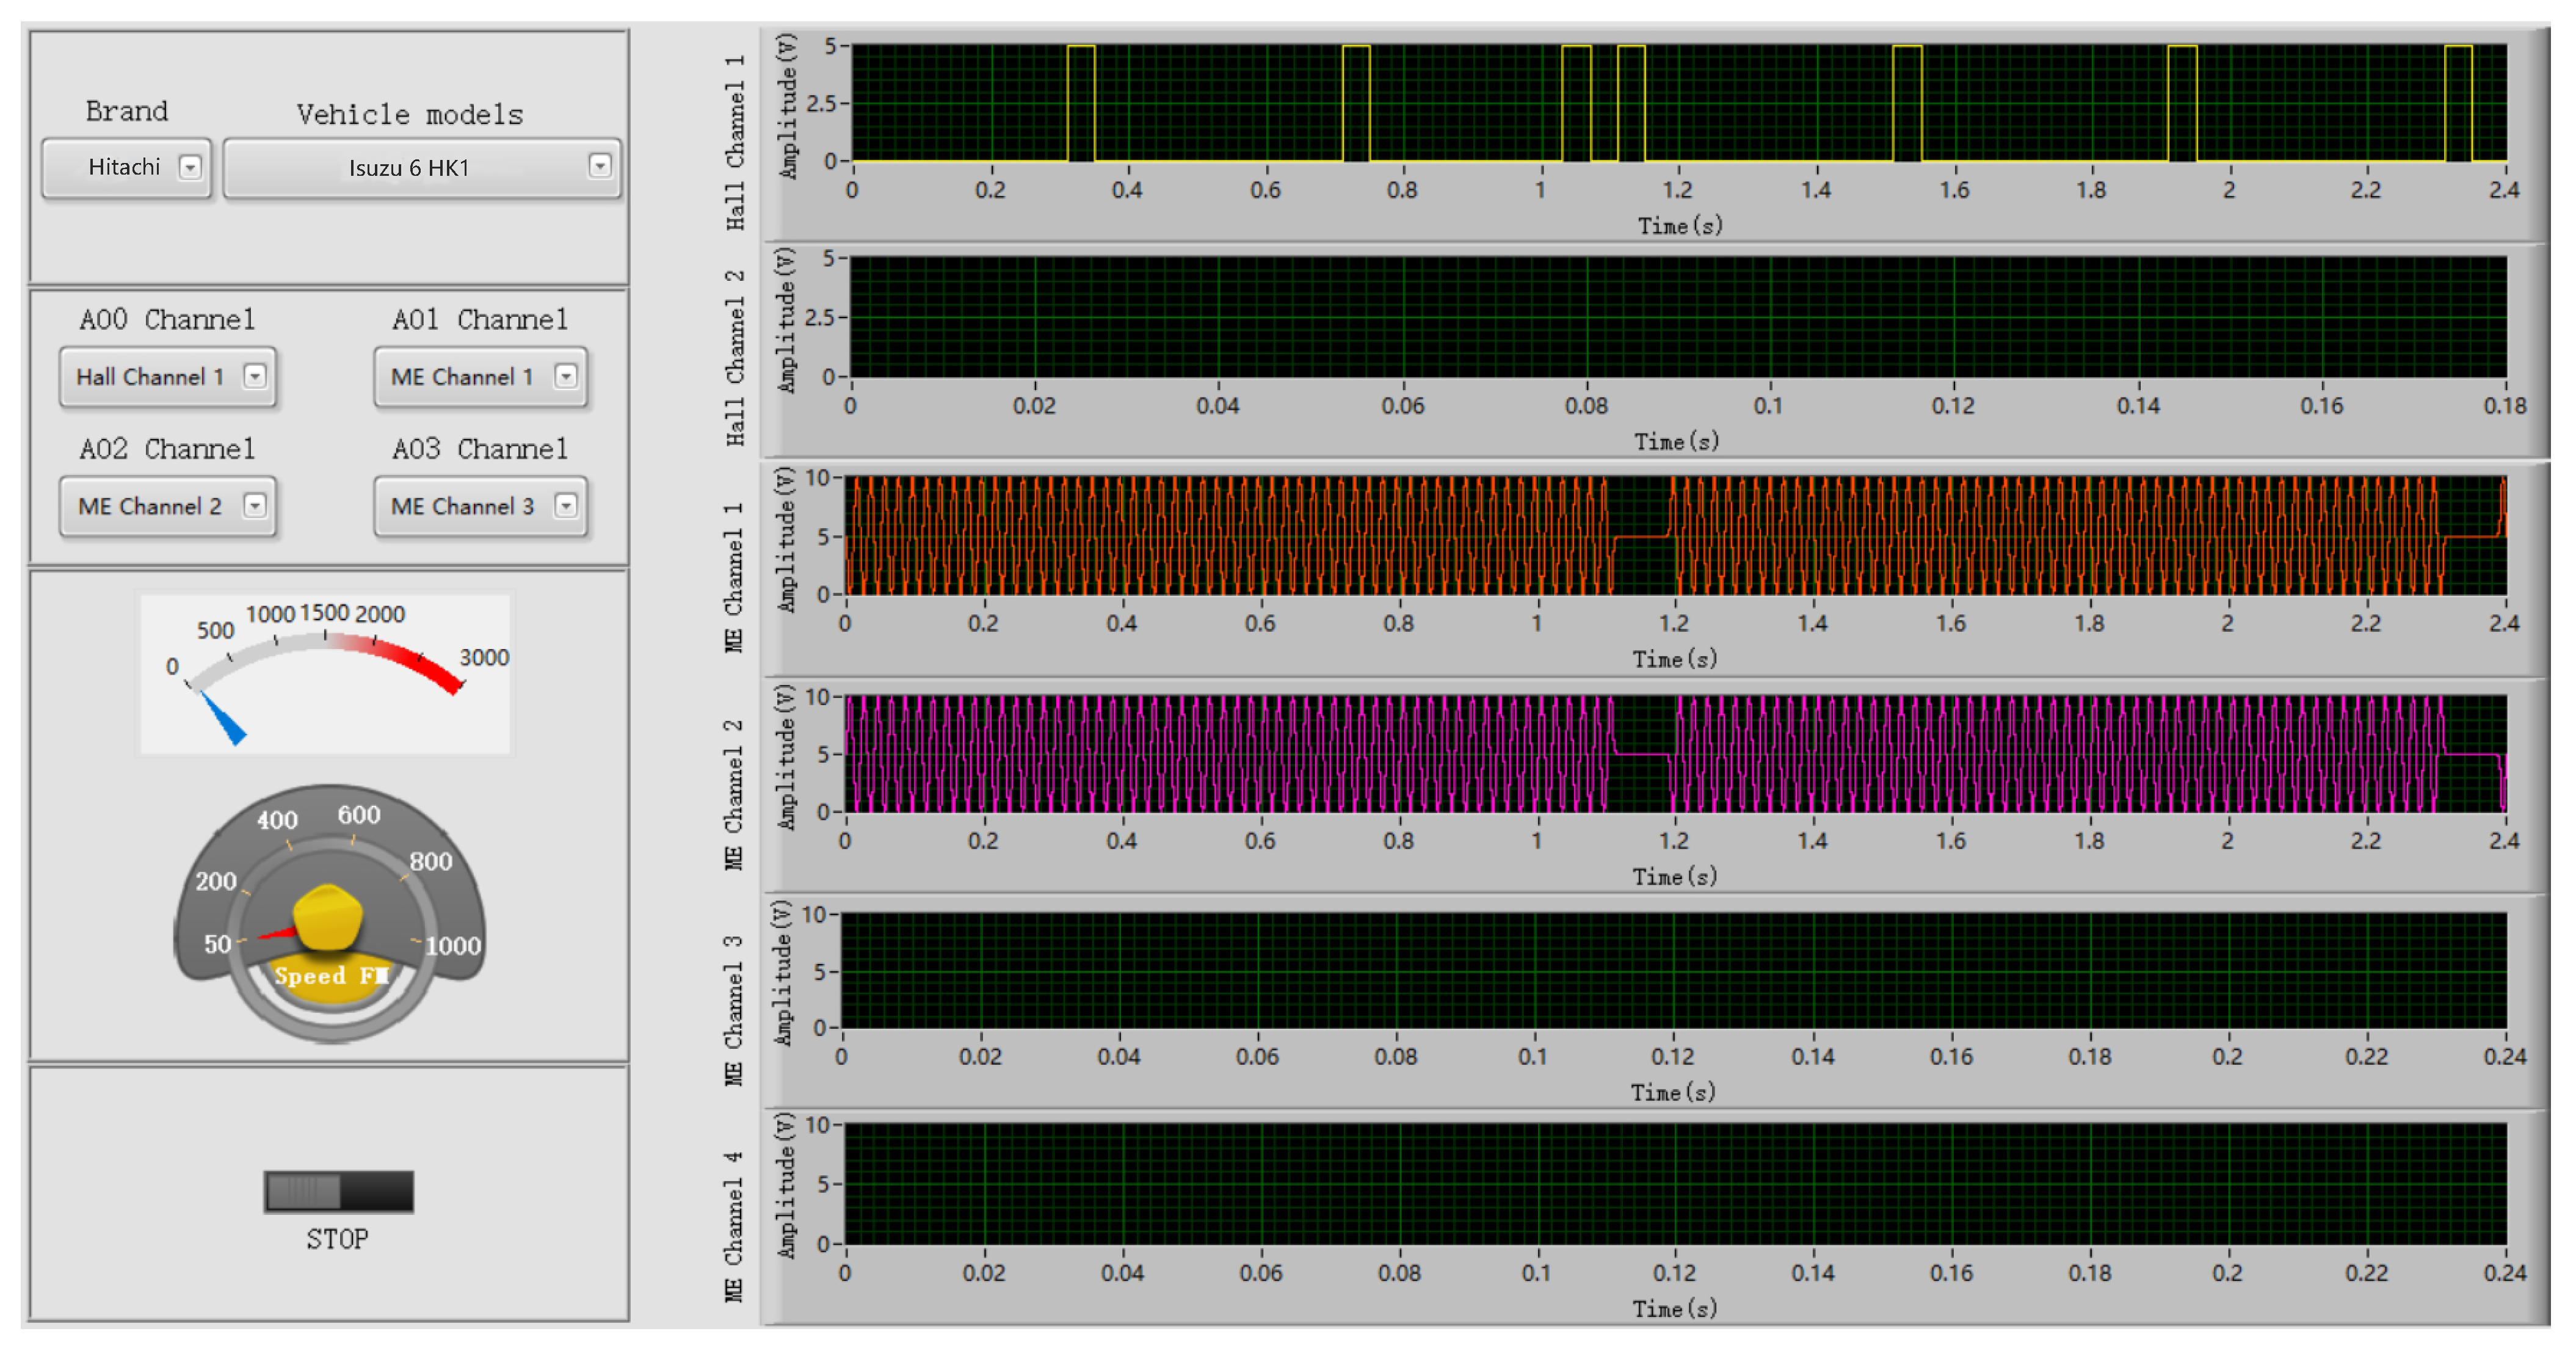Click the ME Channel 3 vertical title
This screenshot has height=1348, width=2576.
(x=734, y=1010)
